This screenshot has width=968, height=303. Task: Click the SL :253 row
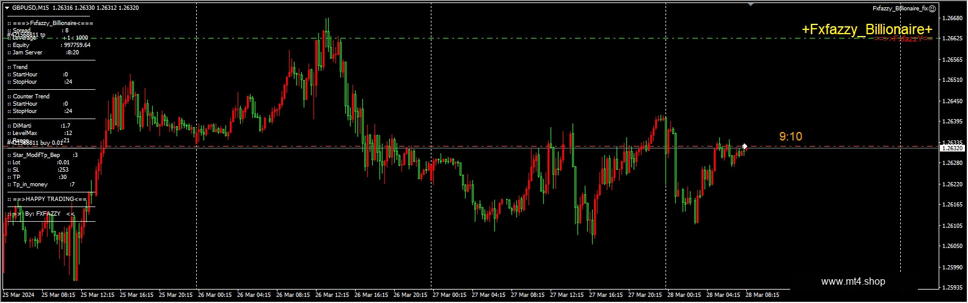click(x=38, y=170)
